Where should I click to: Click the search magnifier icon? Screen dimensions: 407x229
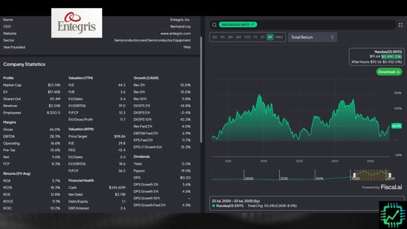point(214,25)
